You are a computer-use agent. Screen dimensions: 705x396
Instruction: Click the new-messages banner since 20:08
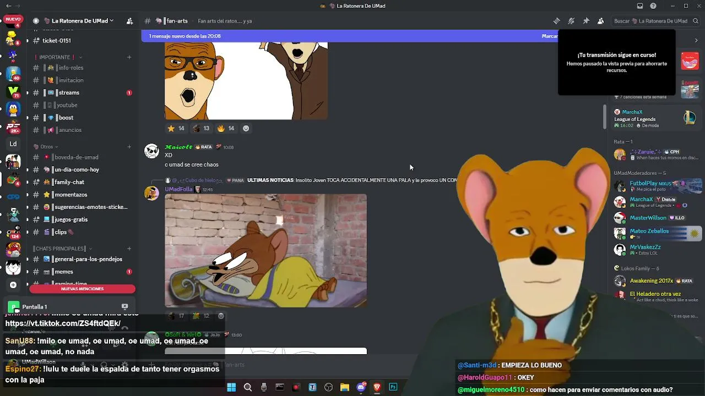(350, 36)
